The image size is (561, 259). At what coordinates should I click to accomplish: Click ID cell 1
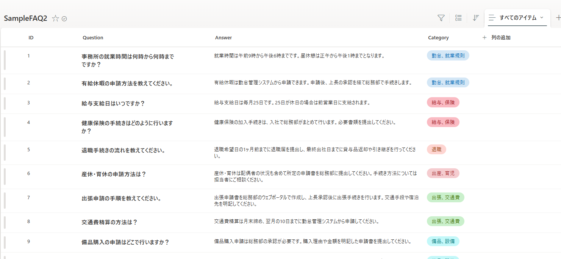[28, 56]
